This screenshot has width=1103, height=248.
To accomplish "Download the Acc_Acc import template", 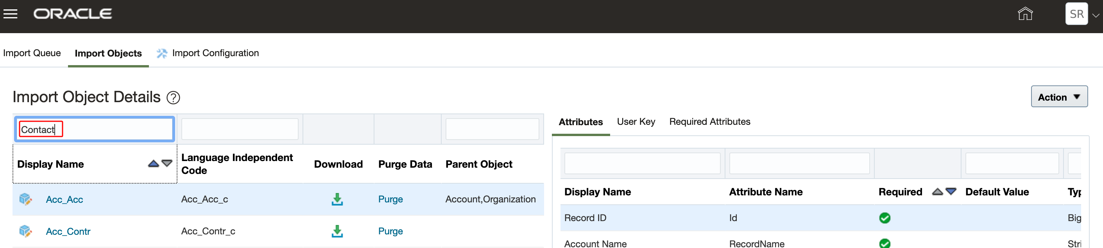I will (x=337, y=199).
